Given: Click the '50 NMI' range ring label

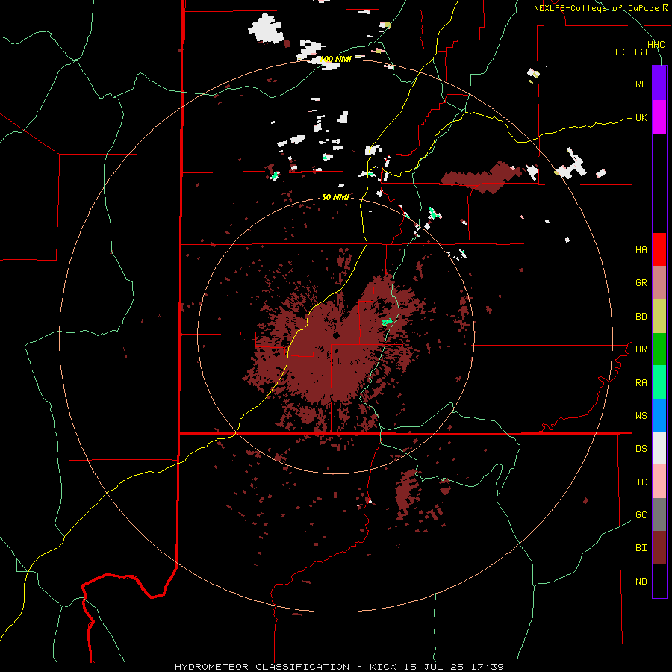Looking at the screenshot, I should pos(335,197).
